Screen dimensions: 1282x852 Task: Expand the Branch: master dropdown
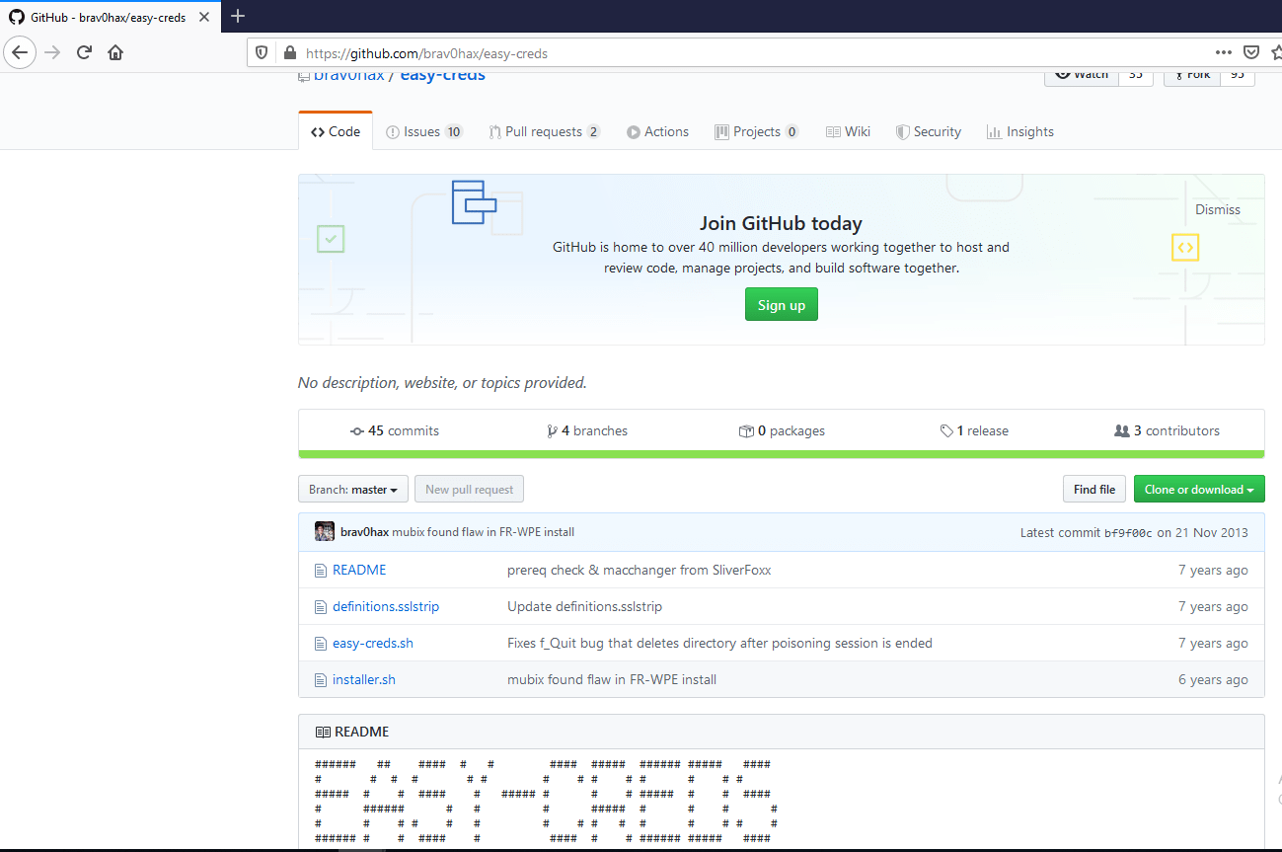tap(353, 489)
